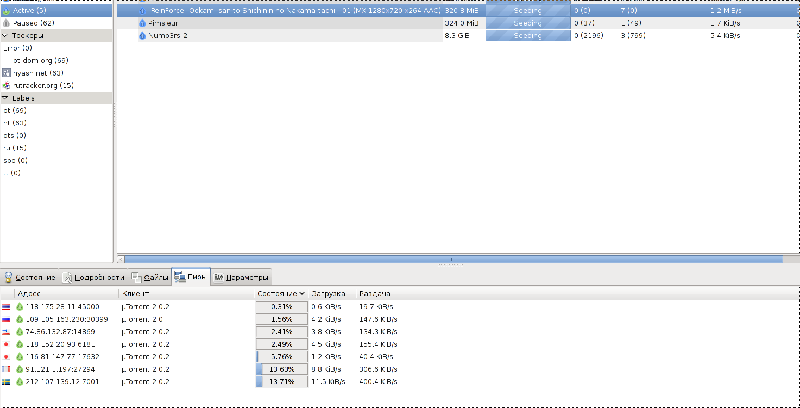
Task: Select label bt (69)
Action: pyautogui.click(x=15, y=110)
